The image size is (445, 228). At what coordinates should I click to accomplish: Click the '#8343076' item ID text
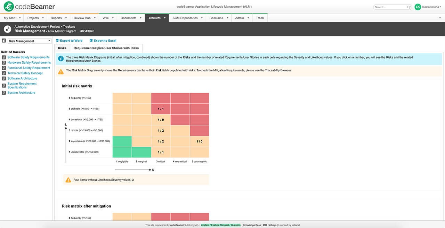pos(87,31)
